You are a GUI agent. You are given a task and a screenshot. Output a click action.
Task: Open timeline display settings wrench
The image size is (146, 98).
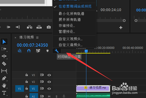tap(57, 51)
